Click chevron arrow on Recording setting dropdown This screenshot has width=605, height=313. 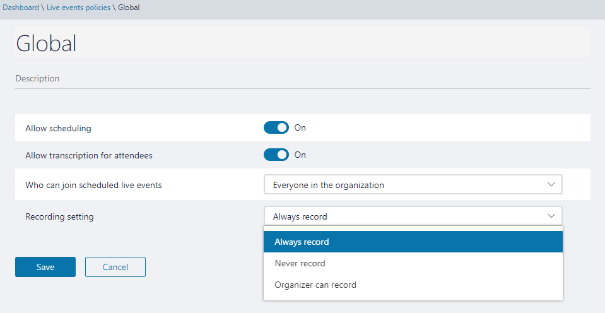(x=551, y=216)
